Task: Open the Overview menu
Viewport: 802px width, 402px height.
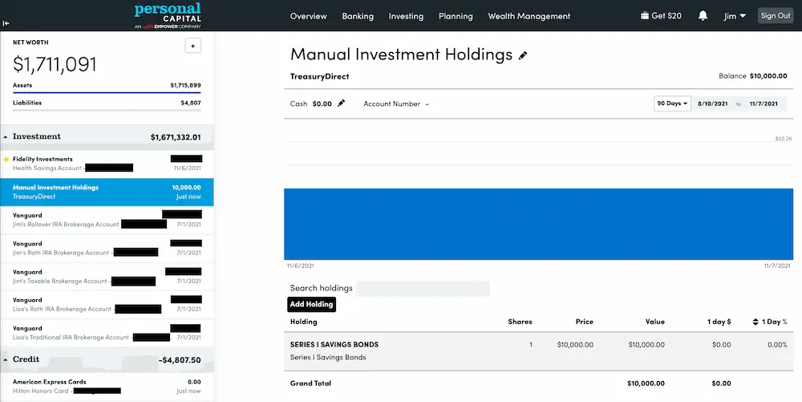Action: point(309,16)
